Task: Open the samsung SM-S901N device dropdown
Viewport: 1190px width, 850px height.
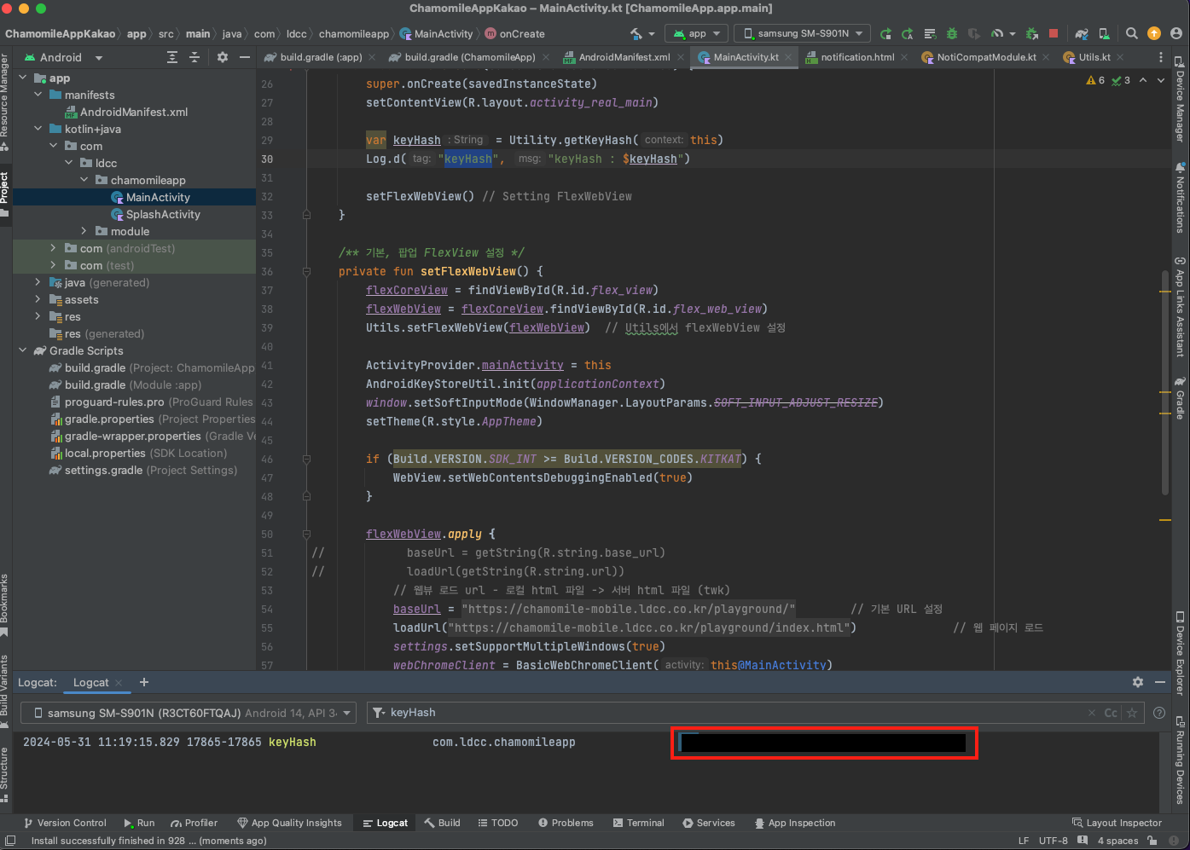Action: [x=804, y=34]
